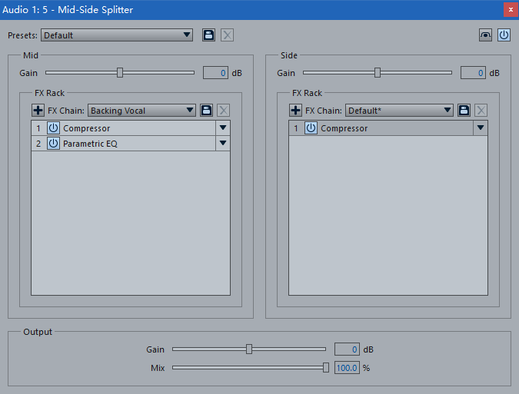Image resolution: width=519 pixels, height=394 pixels.
Task: Open the Presets dropdown
Action: click(x=117, y=35)
